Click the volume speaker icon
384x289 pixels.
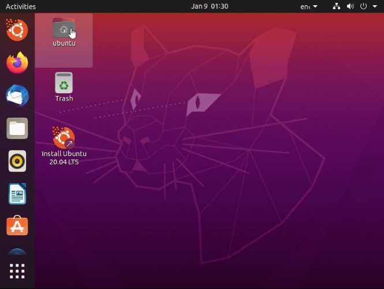350,6
